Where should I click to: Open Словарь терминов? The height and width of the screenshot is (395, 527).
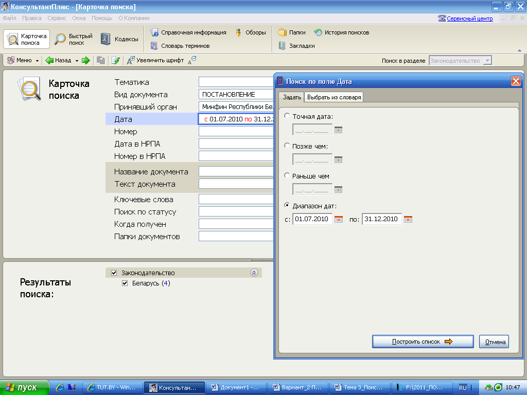point(180,46)
